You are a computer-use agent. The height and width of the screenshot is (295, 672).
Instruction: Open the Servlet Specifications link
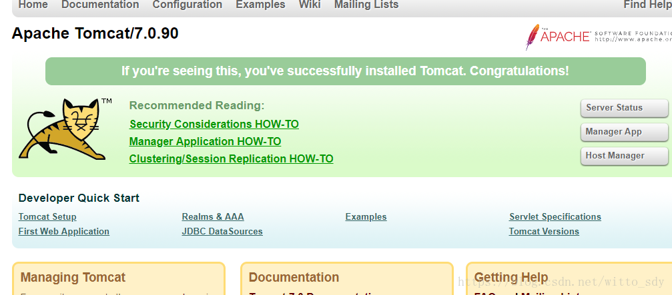pyautogui.click(x=555, y=217)
